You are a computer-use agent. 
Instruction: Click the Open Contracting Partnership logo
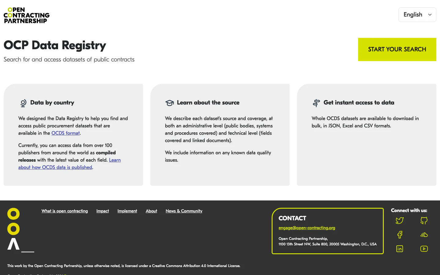click(x=27, y=15)
